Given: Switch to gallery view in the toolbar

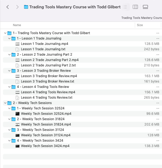Looking at the screenshot, I should pos(145,7).
